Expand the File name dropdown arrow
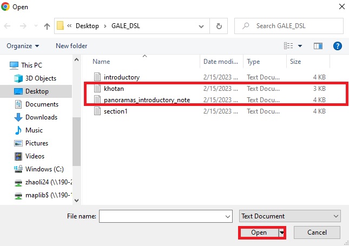Image resolution: width=349 pixels, height=246 pixels. click(x=227, y=216)
